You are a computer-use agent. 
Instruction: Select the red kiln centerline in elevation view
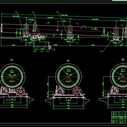(x=63, y=30)
